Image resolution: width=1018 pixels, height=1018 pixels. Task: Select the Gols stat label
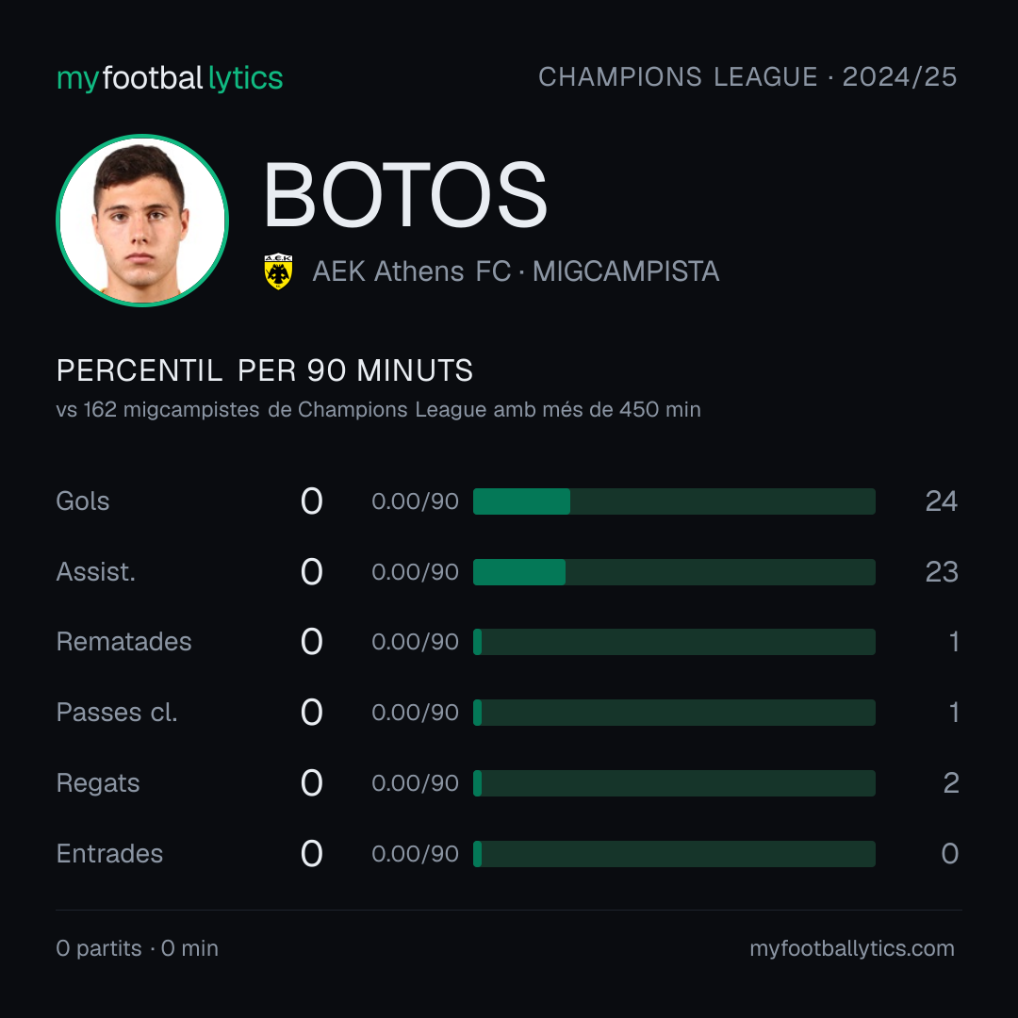pyautogui.click(x=83, y=501)
